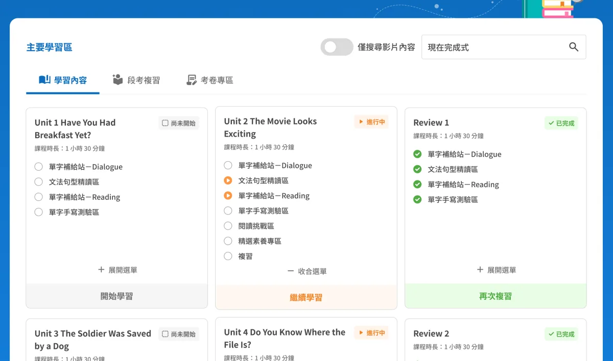Click the 學習內容 book icon

click(x=44, y=80)
